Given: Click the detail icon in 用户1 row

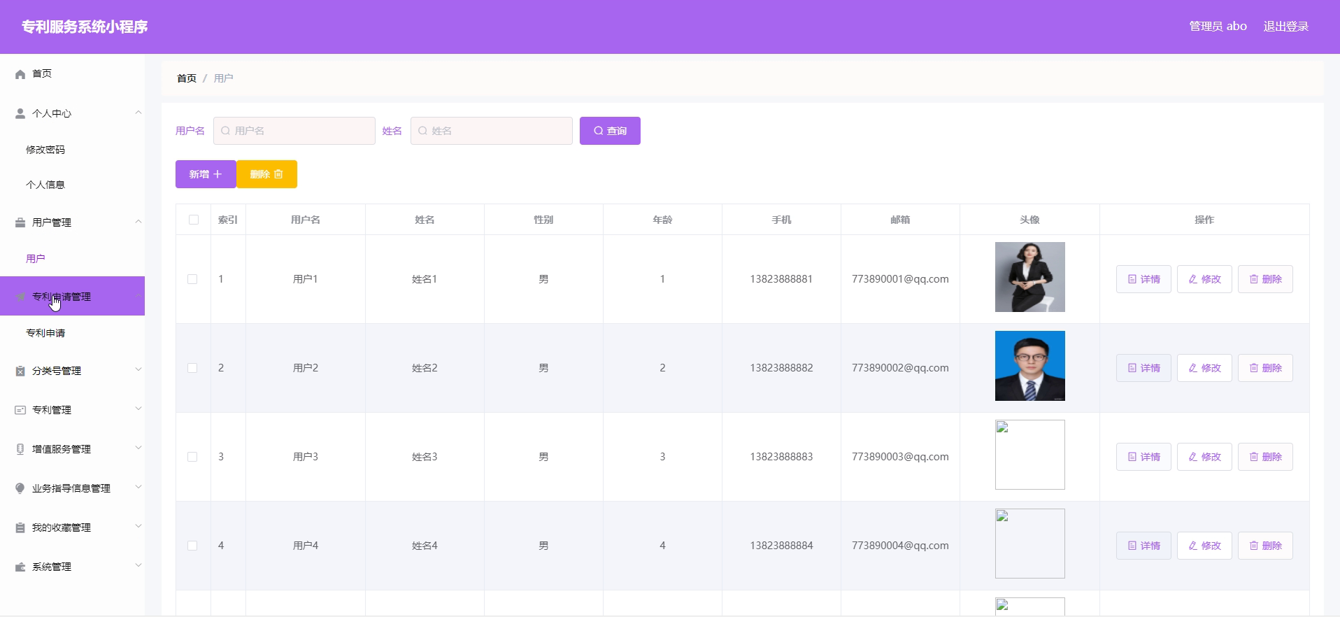Looking at the screenshot, I should [x=1132, y=279].
